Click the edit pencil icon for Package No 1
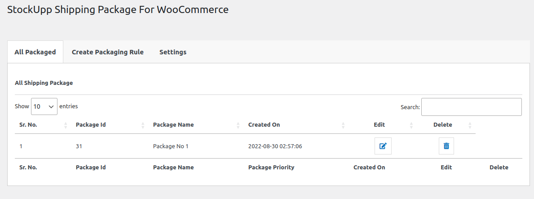Screen dimensions: 534x199 click(x=383, y=146)
